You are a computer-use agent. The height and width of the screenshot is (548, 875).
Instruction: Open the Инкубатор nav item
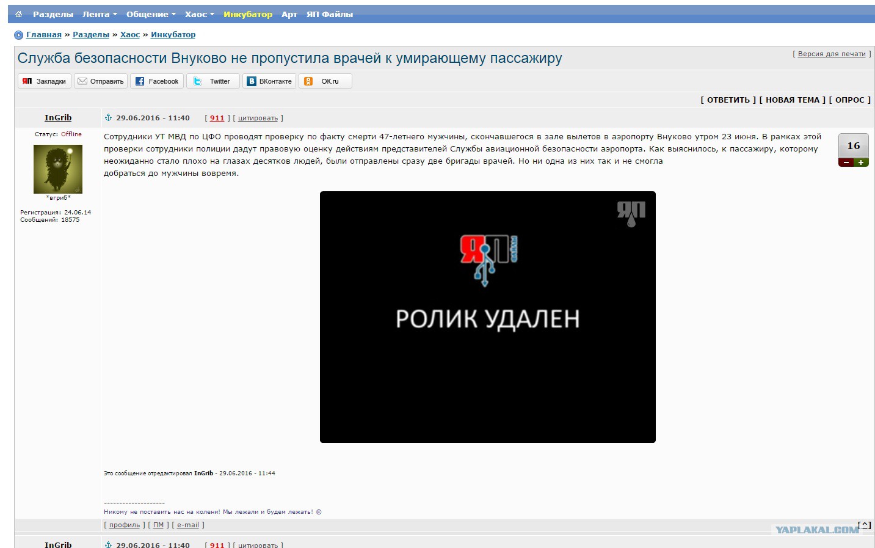pos(248,14)
